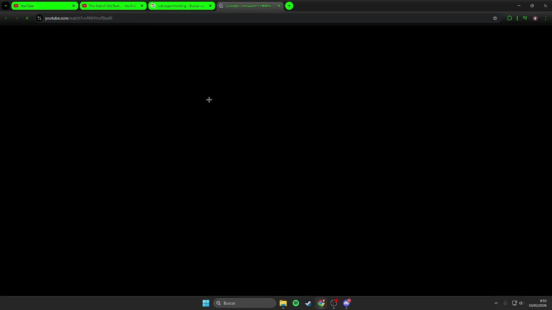Open network settings tray icon
The height and width of the screenshot is (310, 552).
click(514, 303)
